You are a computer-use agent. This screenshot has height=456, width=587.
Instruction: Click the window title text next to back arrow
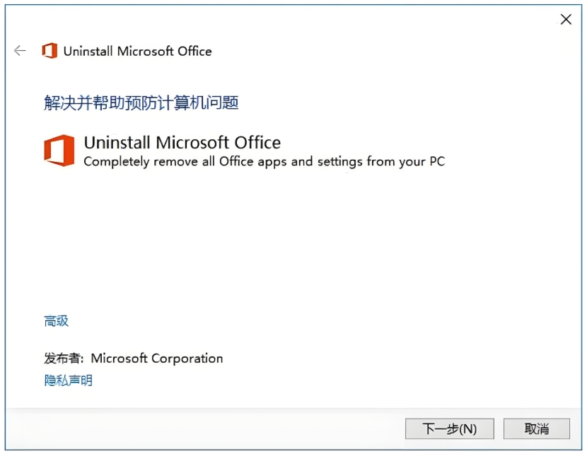pos(137,51)
